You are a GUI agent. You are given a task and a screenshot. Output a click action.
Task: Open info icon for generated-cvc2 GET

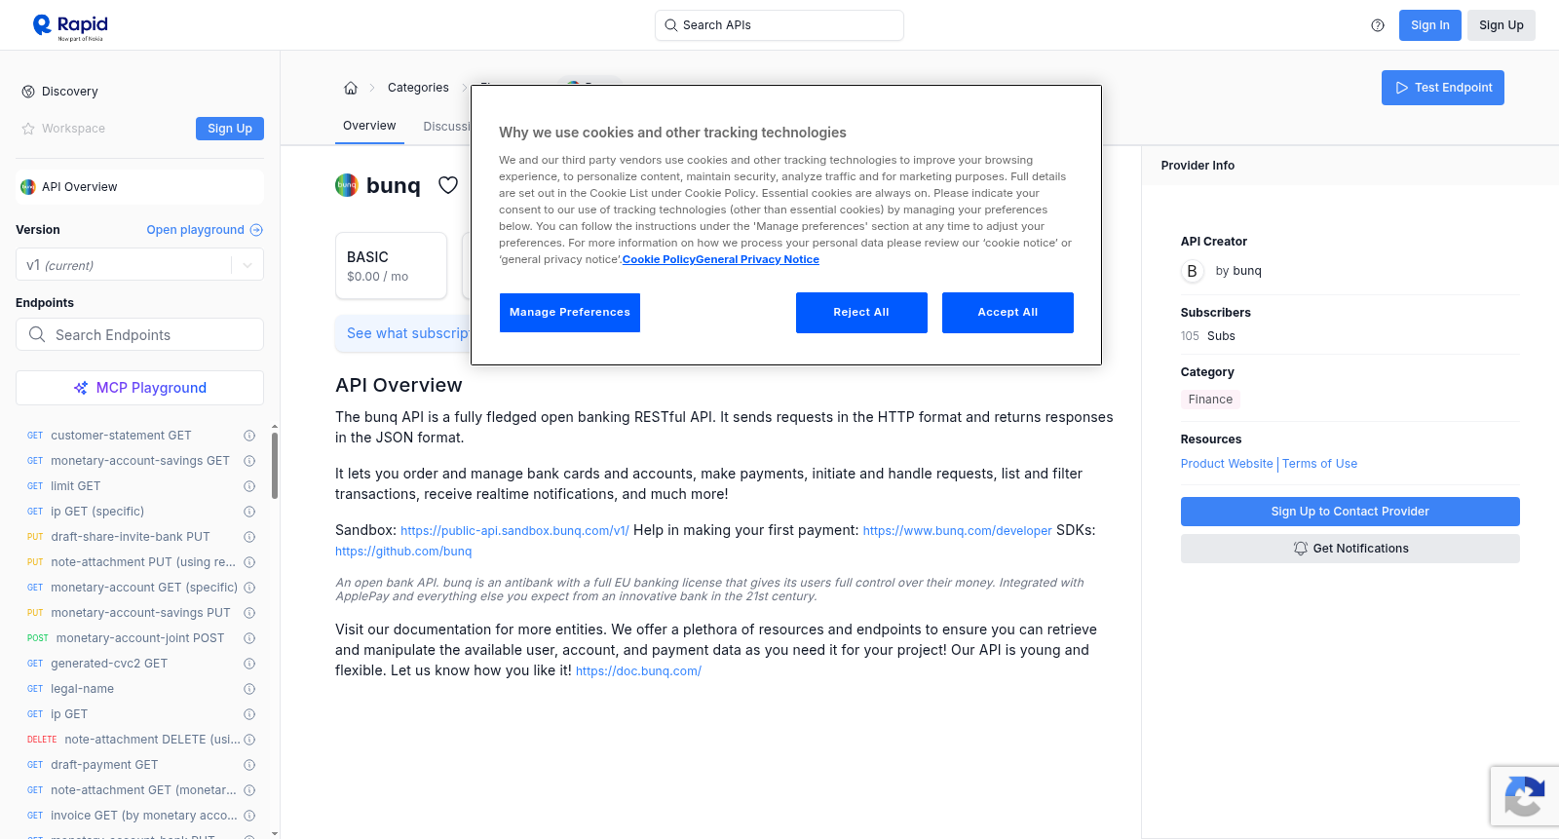tap(249, 664)
